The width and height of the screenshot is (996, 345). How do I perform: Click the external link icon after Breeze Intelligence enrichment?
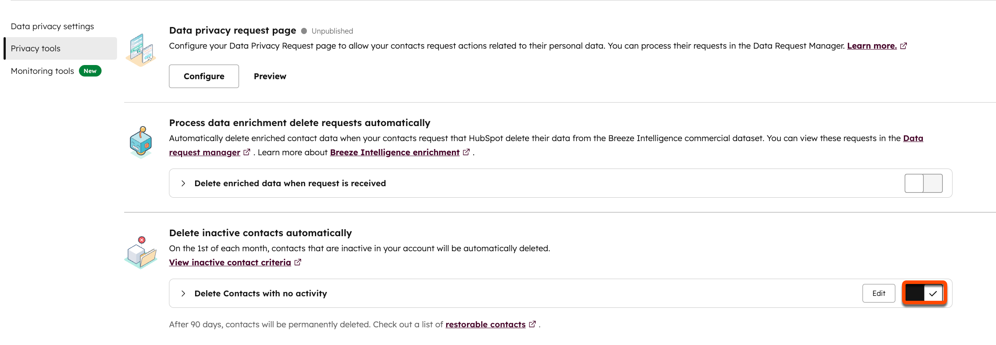(x=466, y=152)
